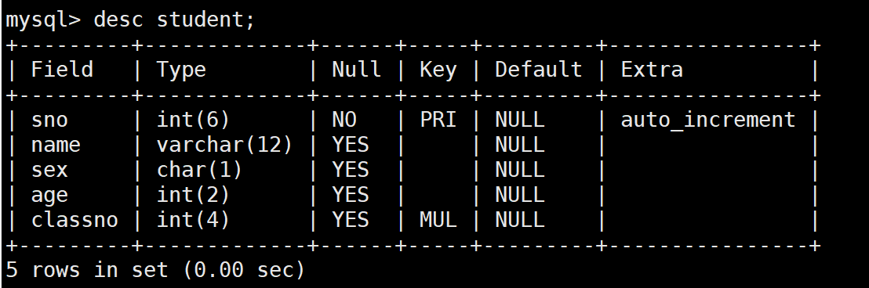The width and height of the screenshot is (869, 288).
Task: Select the int(4) type of classno
Action: point(193,220)
